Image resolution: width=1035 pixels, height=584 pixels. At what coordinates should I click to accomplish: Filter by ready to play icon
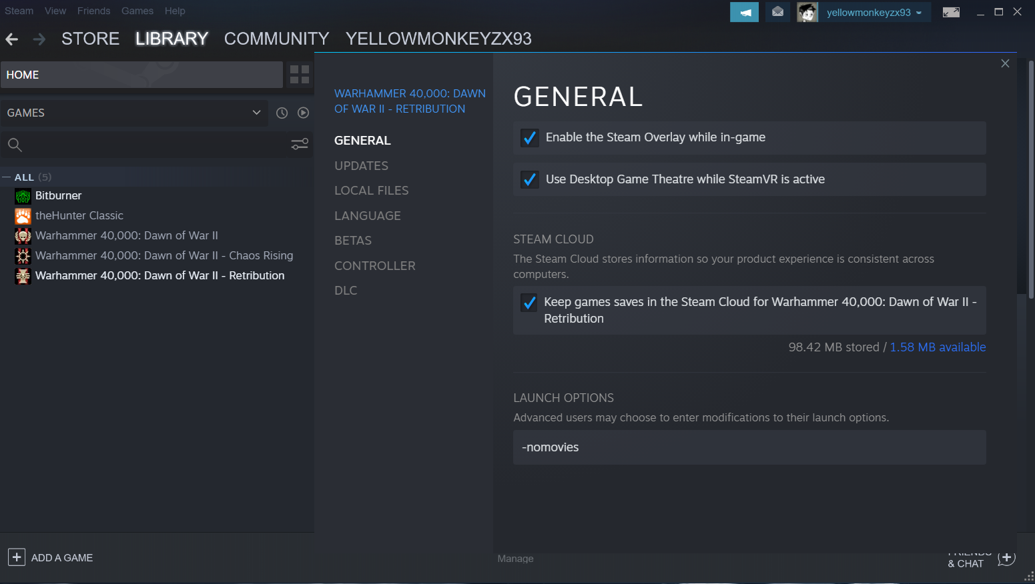click(304, 113)
